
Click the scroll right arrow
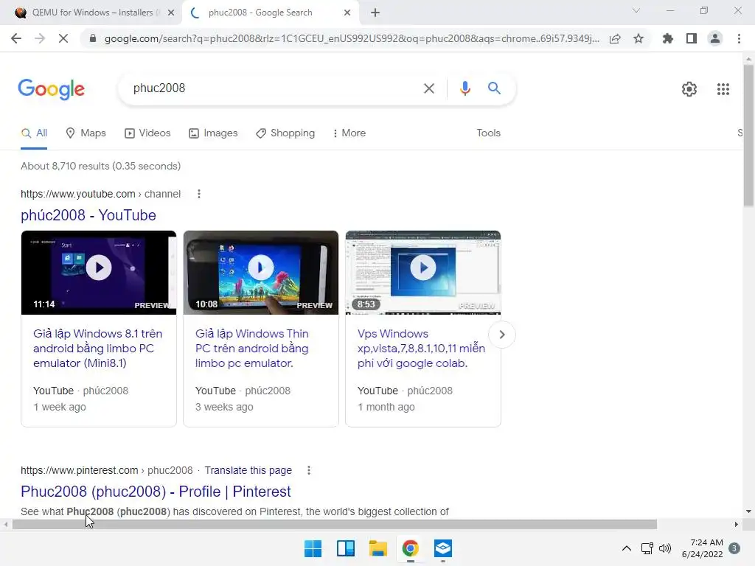(x=737, y=524)
